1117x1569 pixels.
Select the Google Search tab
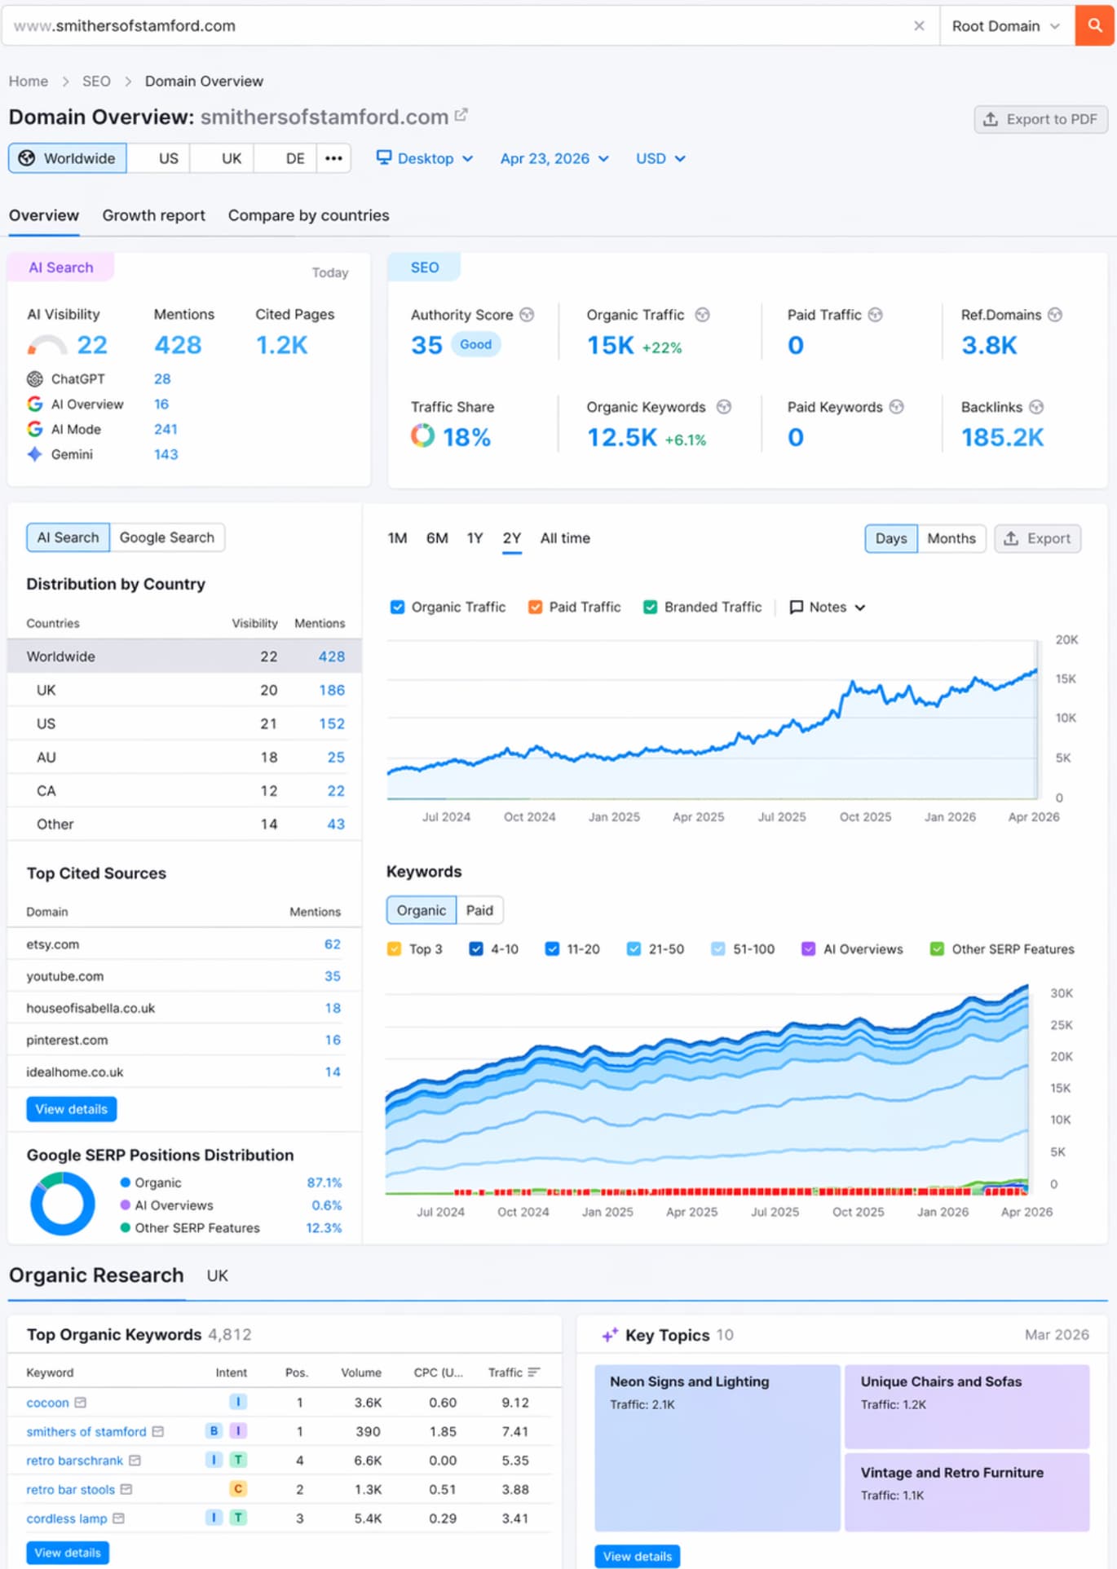(166, 537)
